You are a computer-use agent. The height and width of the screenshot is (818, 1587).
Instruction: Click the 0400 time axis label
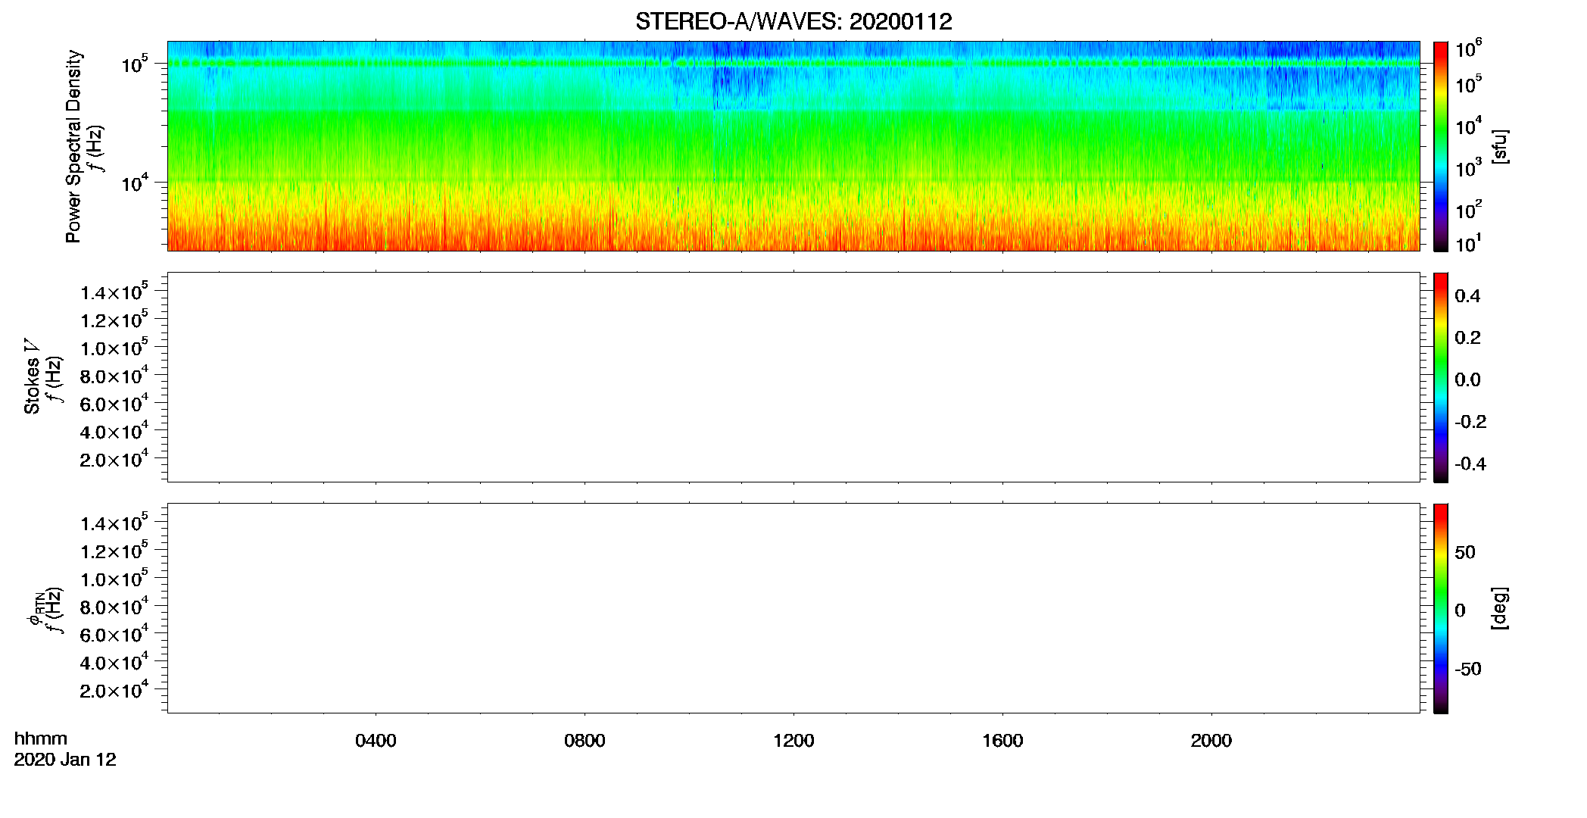pyautogui.click(x=376, y=741)
